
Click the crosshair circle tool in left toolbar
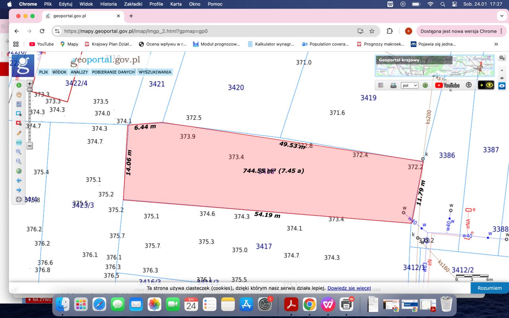[19, 200]
